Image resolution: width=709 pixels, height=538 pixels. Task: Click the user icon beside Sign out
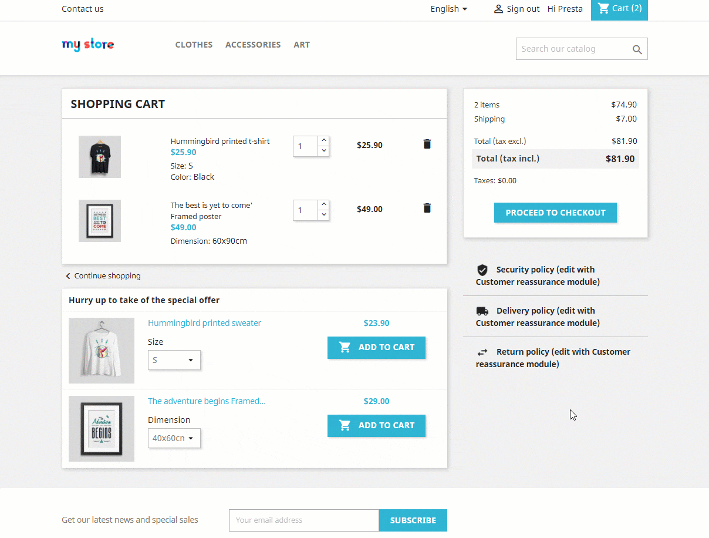click(x=498, y=9)
